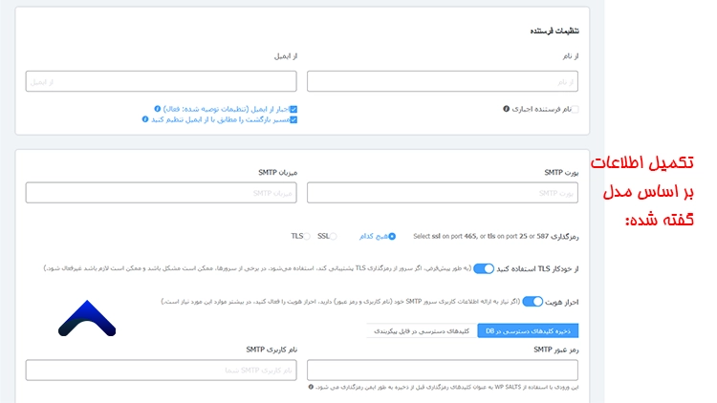Switch to access keys in config file tab
This screenshot has height=403, width=717.
(422, 330)
